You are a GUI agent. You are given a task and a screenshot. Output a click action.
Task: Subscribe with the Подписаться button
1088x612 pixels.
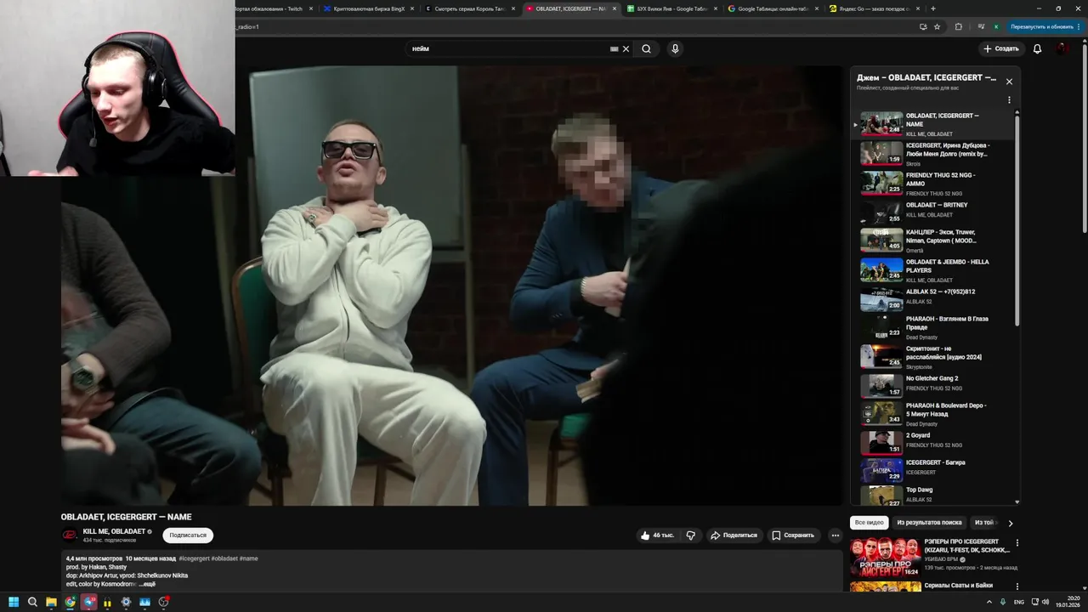click(x=188, y=535)
